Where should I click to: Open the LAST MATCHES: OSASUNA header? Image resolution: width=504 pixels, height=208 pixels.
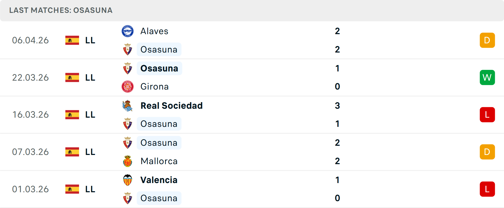pos(60,10)
